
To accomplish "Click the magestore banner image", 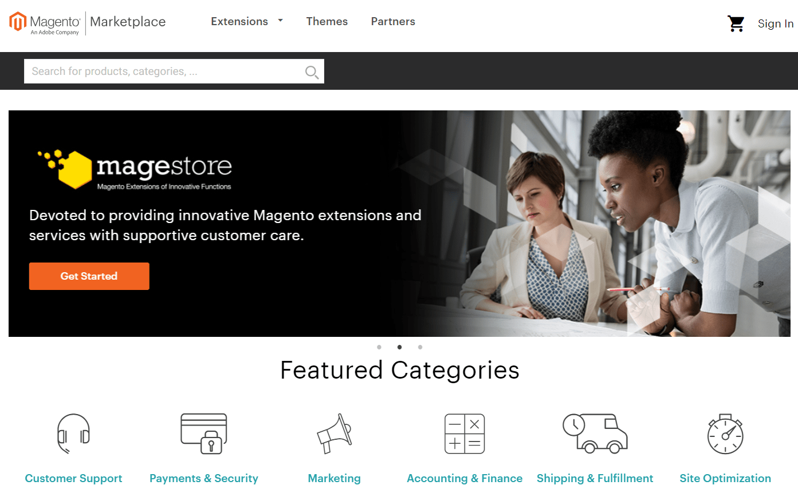I will point(399,224).
